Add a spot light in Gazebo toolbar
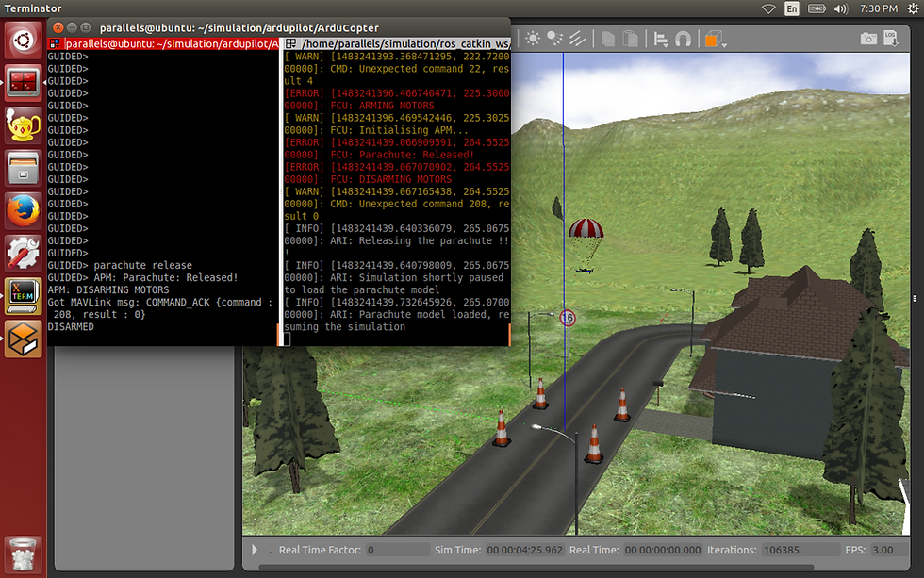Viewport: 924px width, 578px height. (x=554, y=39)
